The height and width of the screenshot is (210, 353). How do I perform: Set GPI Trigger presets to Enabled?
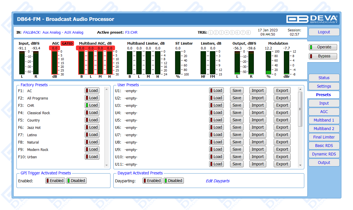55,181
